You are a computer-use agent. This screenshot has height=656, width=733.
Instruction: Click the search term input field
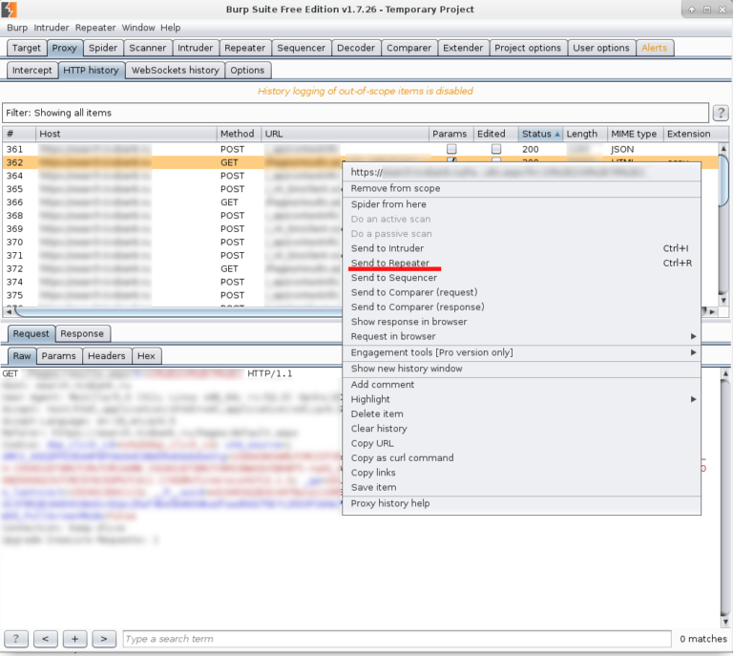[x=396, y=638]
